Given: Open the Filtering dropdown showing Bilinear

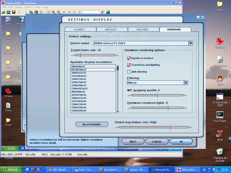Looking at the screenshot, I should click(186, 83).
